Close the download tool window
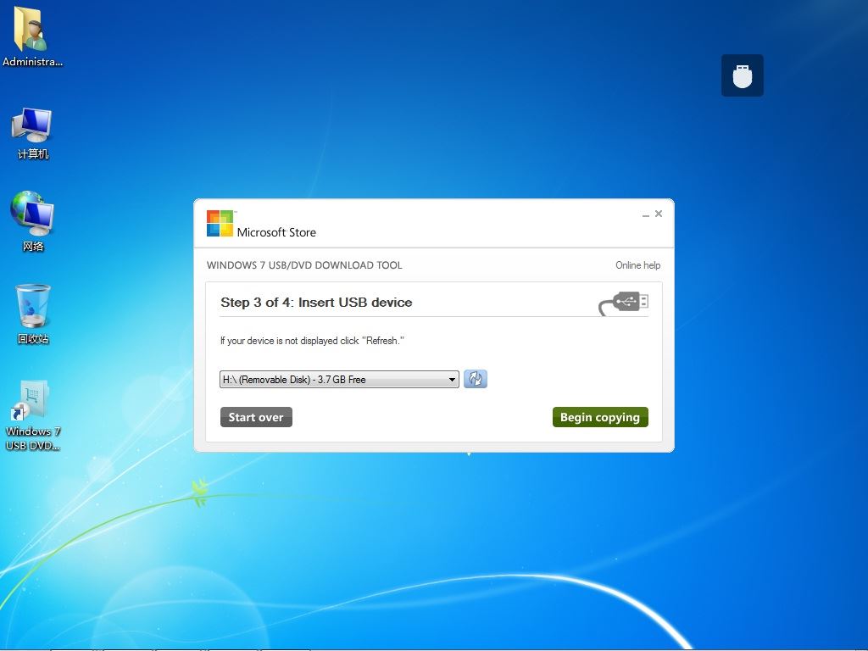Image resolution: width=868 pixels, height=651 pixels. [658, 214]
